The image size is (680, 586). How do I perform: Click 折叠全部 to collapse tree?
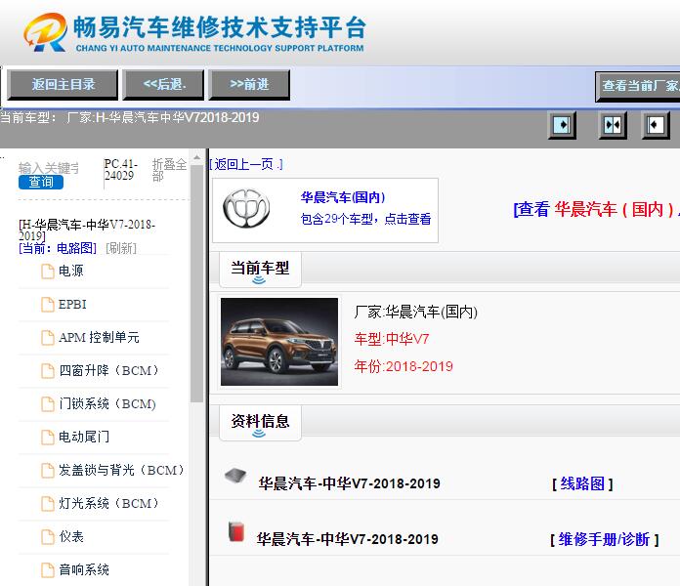(169, 170)
